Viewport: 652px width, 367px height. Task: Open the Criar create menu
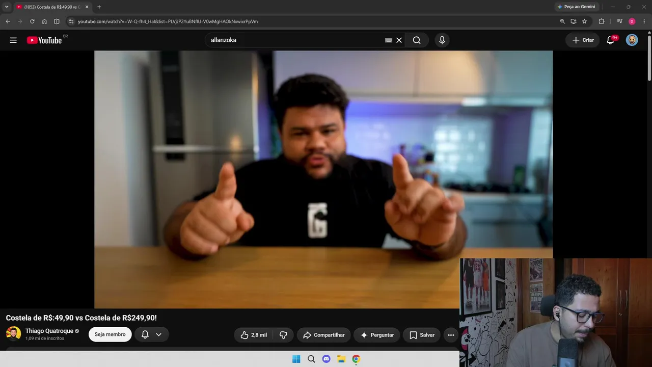tap(583, 40)
